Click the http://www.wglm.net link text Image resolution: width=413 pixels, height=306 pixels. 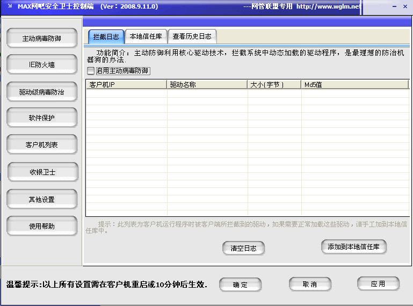coord(329,6)
